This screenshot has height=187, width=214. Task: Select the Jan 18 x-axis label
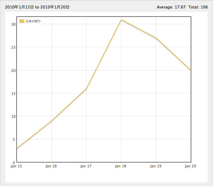click(121, 166)
